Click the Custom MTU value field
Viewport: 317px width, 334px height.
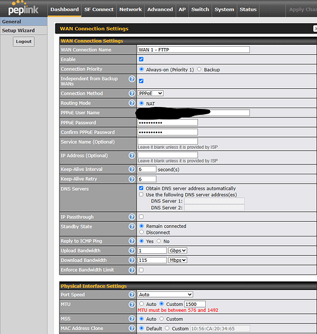(x=195, y=304)
